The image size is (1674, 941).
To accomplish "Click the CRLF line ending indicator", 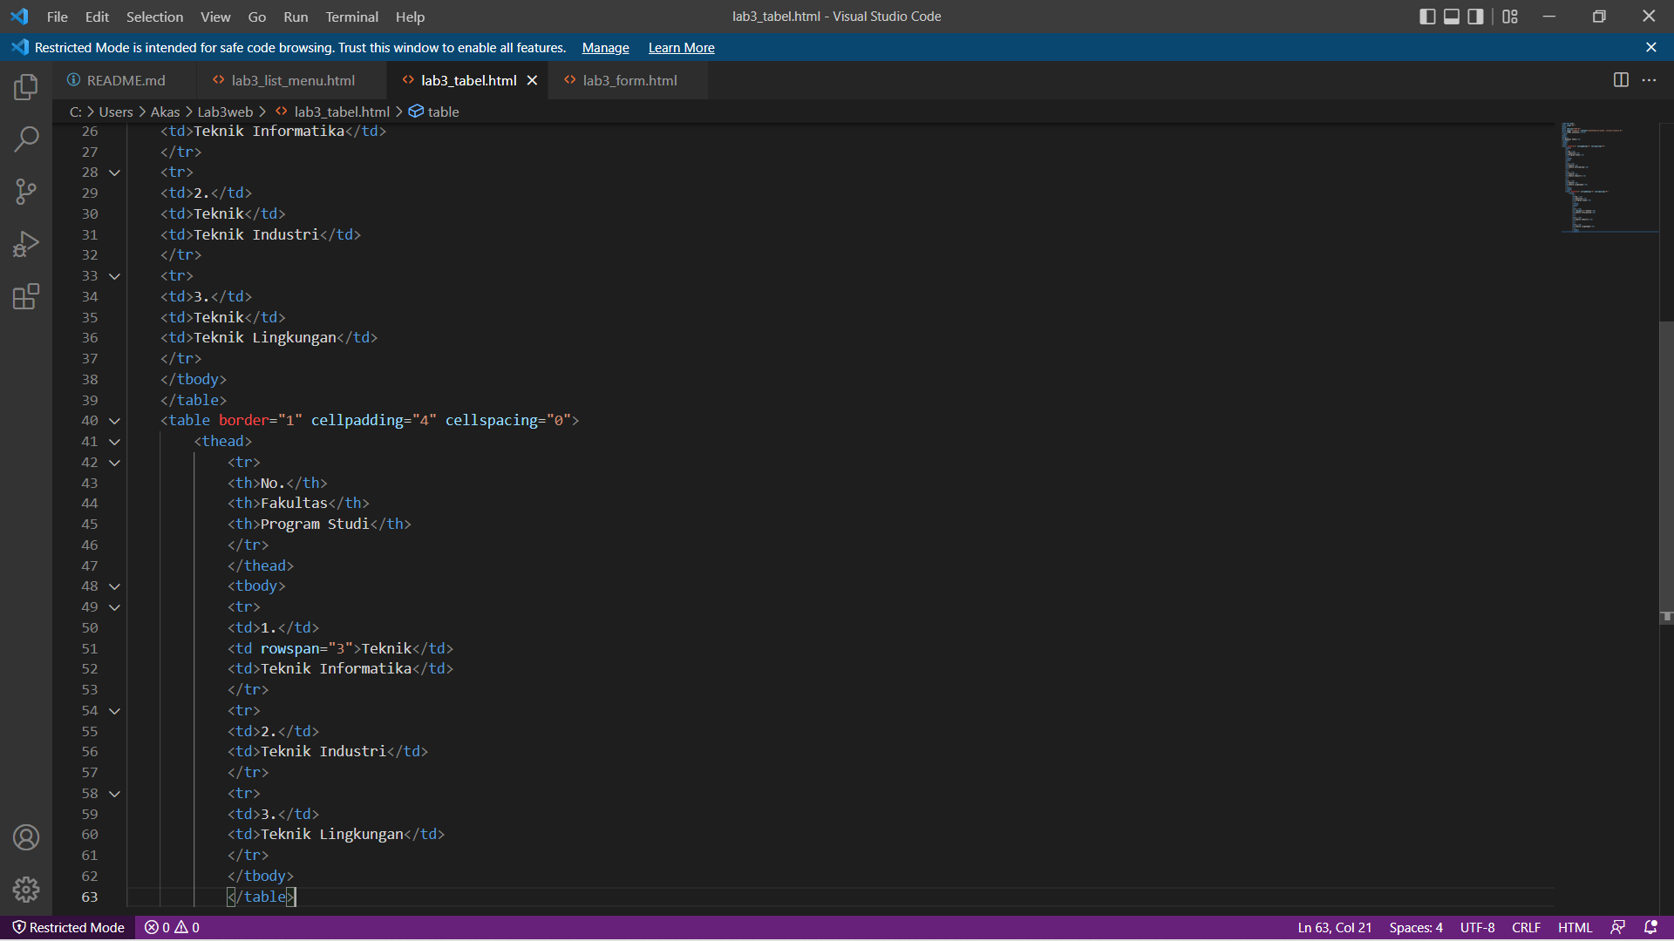I will (x=1526, y=927).
